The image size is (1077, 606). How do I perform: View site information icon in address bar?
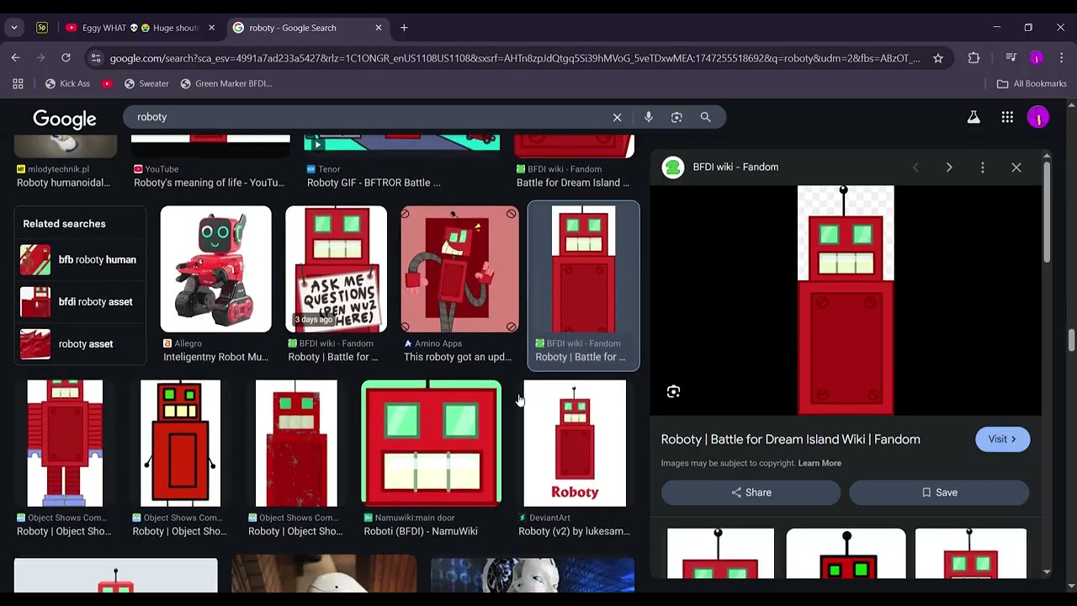95,58
